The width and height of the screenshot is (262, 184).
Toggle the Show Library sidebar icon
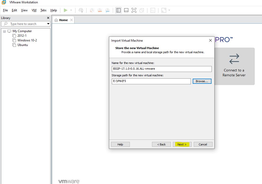tap(119, 10)
